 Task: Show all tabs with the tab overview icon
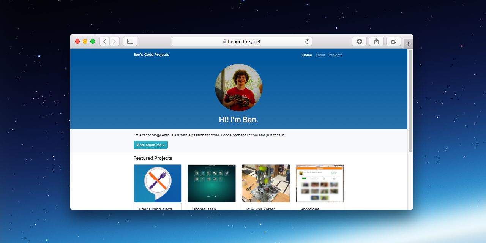(393, 41)
